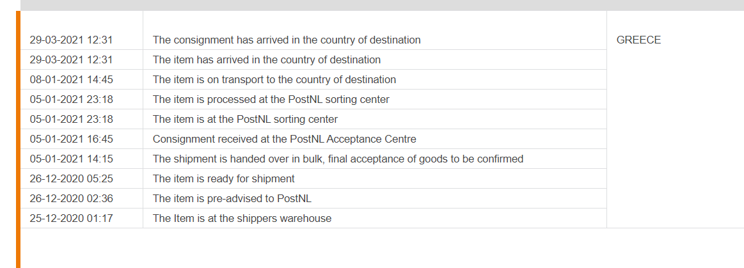
Task: Select 'The item is at the PostNL sorting center'
Action: pos(245,119)
